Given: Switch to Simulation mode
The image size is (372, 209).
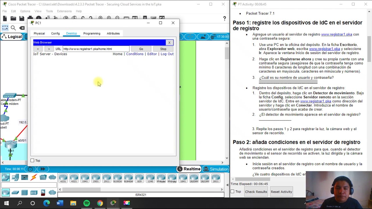Looking at the screenshot, I should 216,169.
